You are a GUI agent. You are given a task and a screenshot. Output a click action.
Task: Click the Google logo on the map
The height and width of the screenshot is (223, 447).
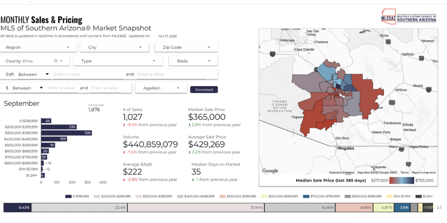click(270, 171)
